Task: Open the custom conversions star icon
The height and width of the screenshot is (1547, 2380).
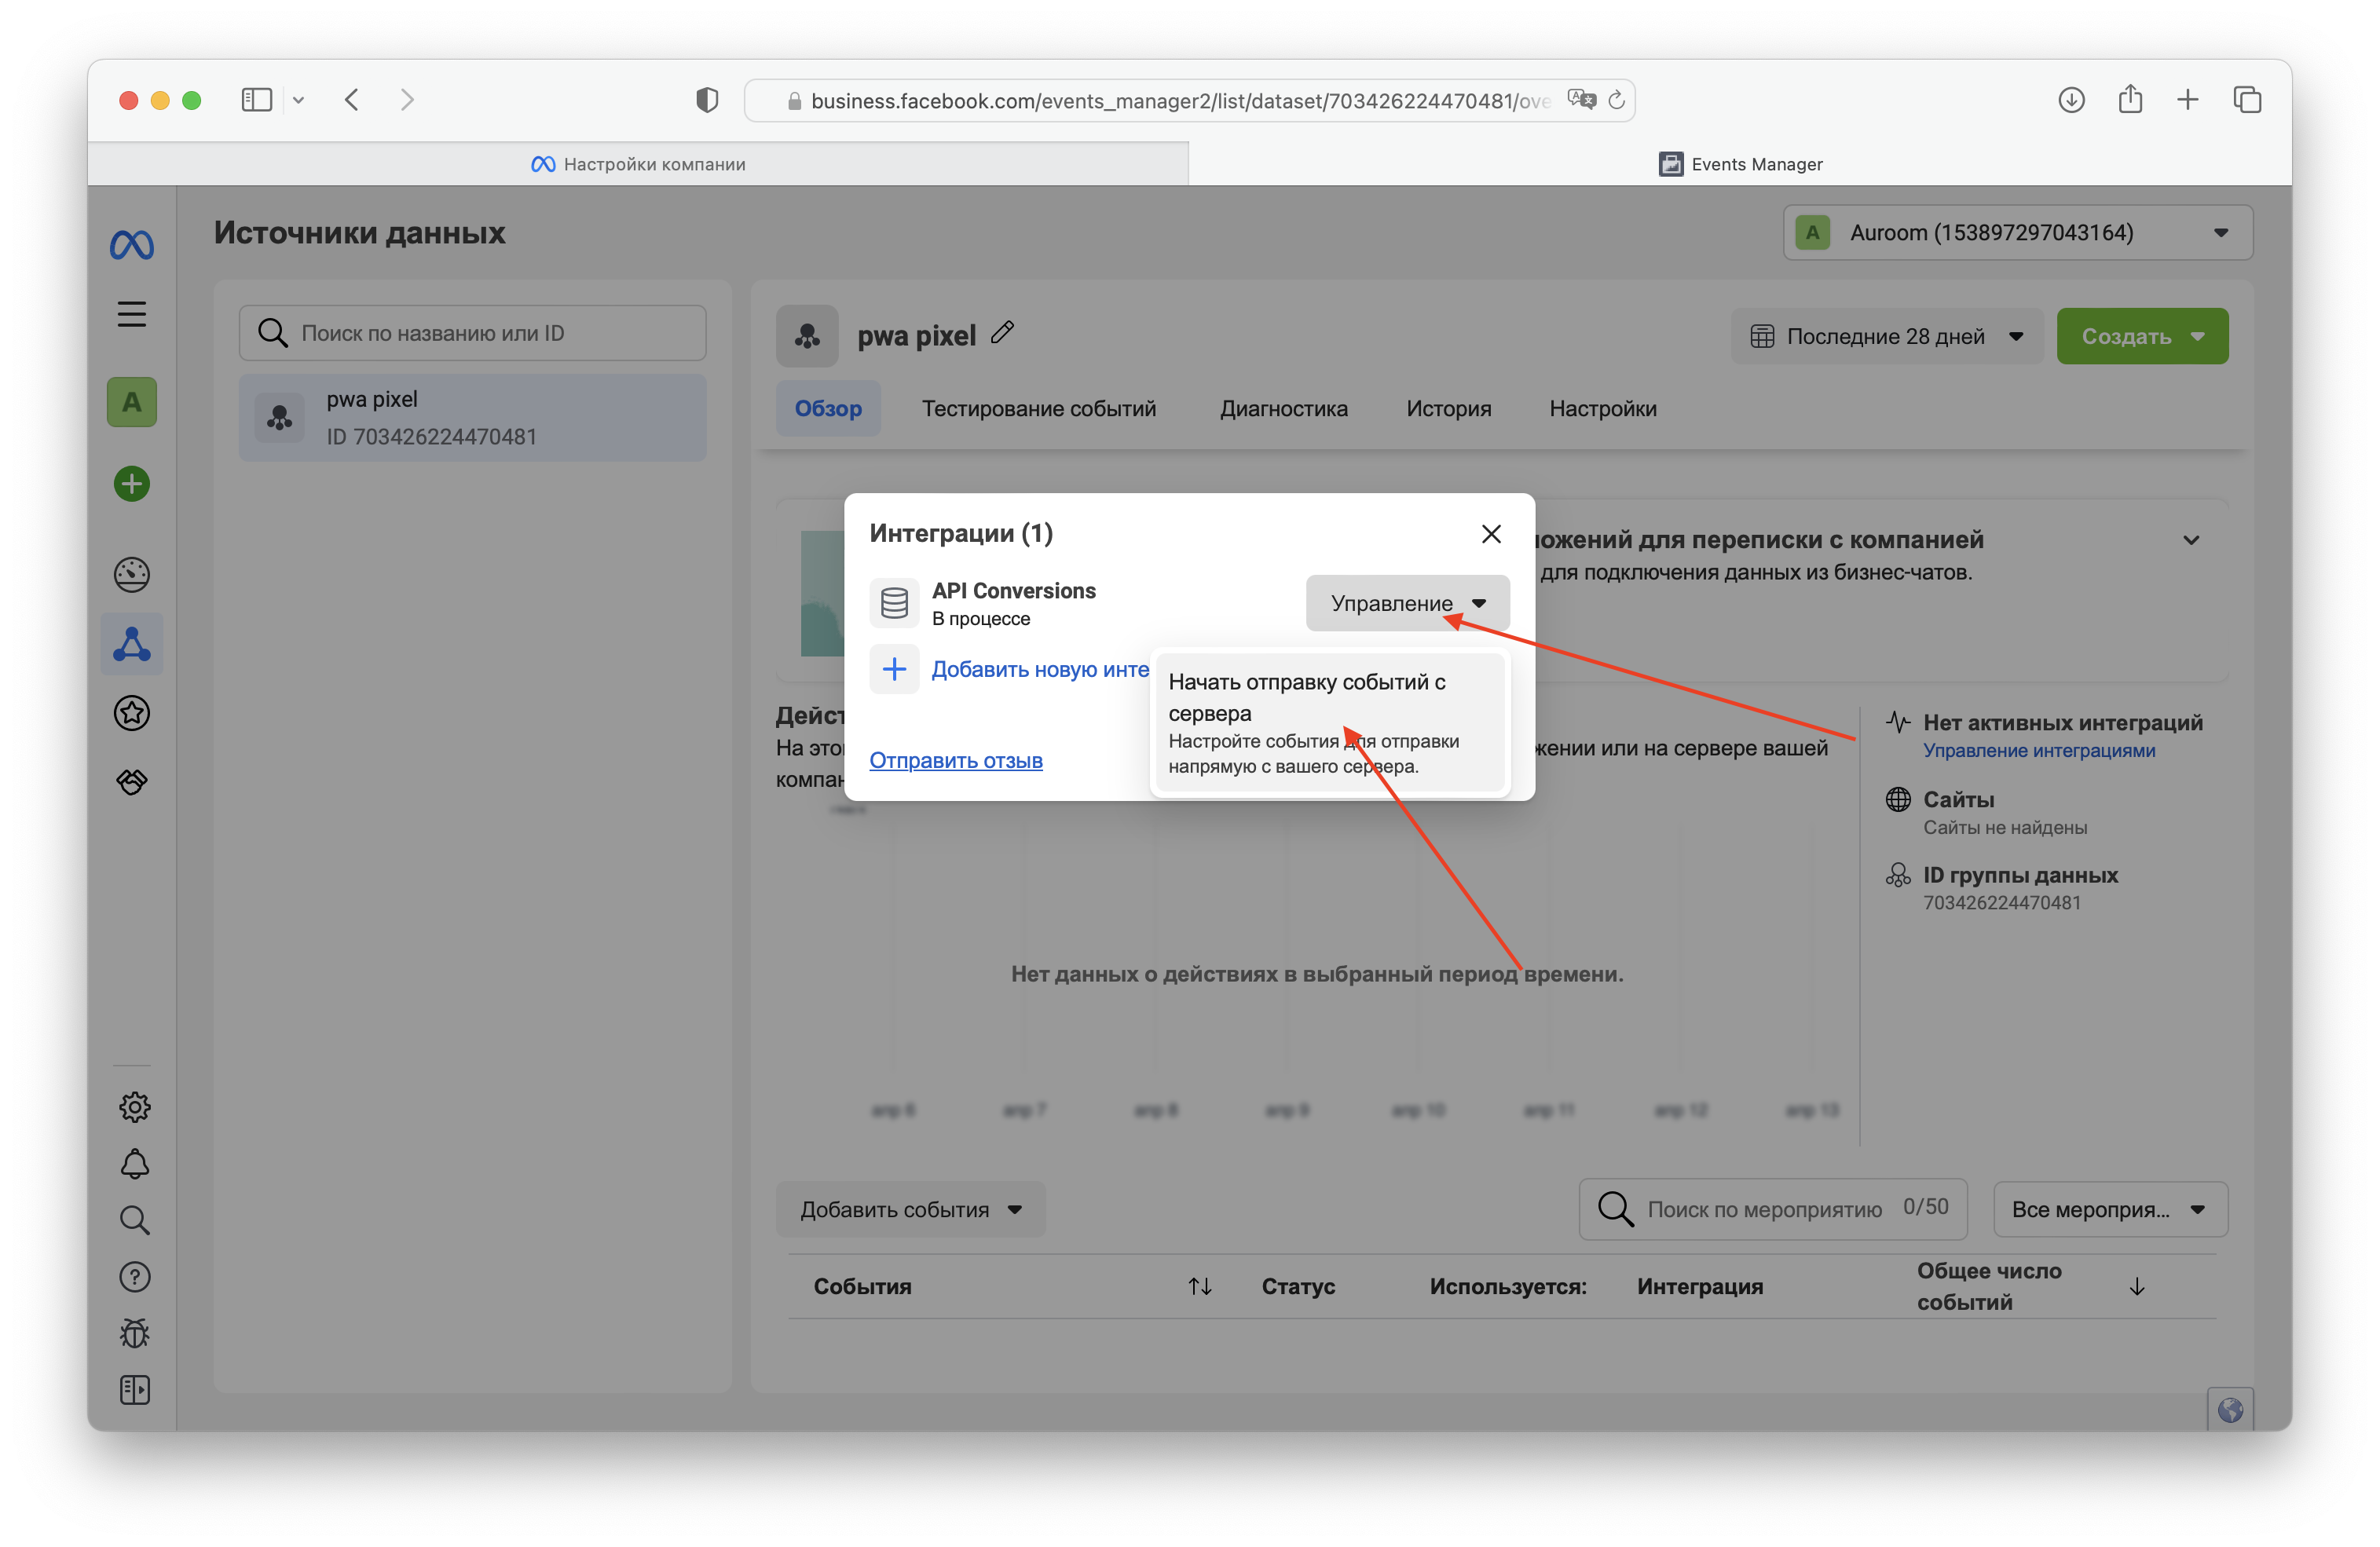Action: (131, 713)
